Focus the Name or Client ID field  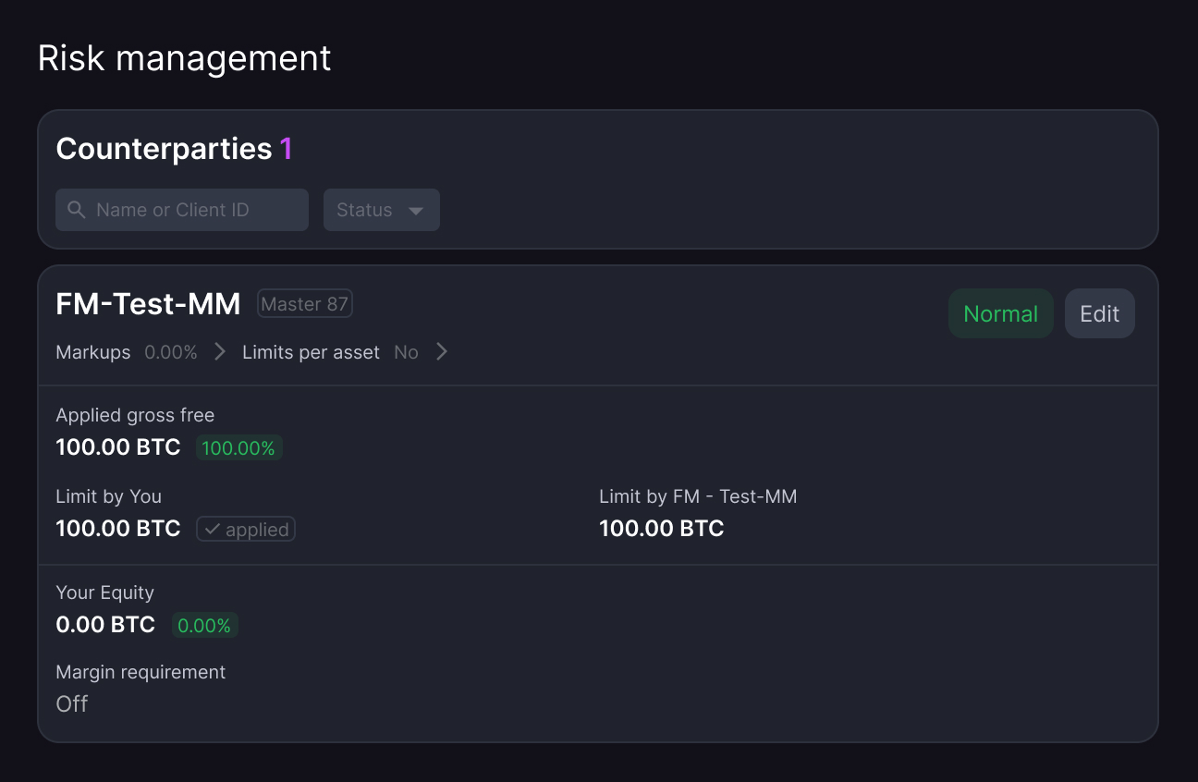pyautogui.click(x=182, y=210)
